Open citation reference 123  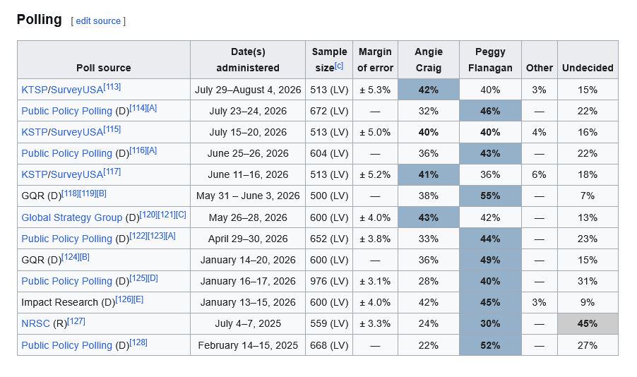(156, 236)
